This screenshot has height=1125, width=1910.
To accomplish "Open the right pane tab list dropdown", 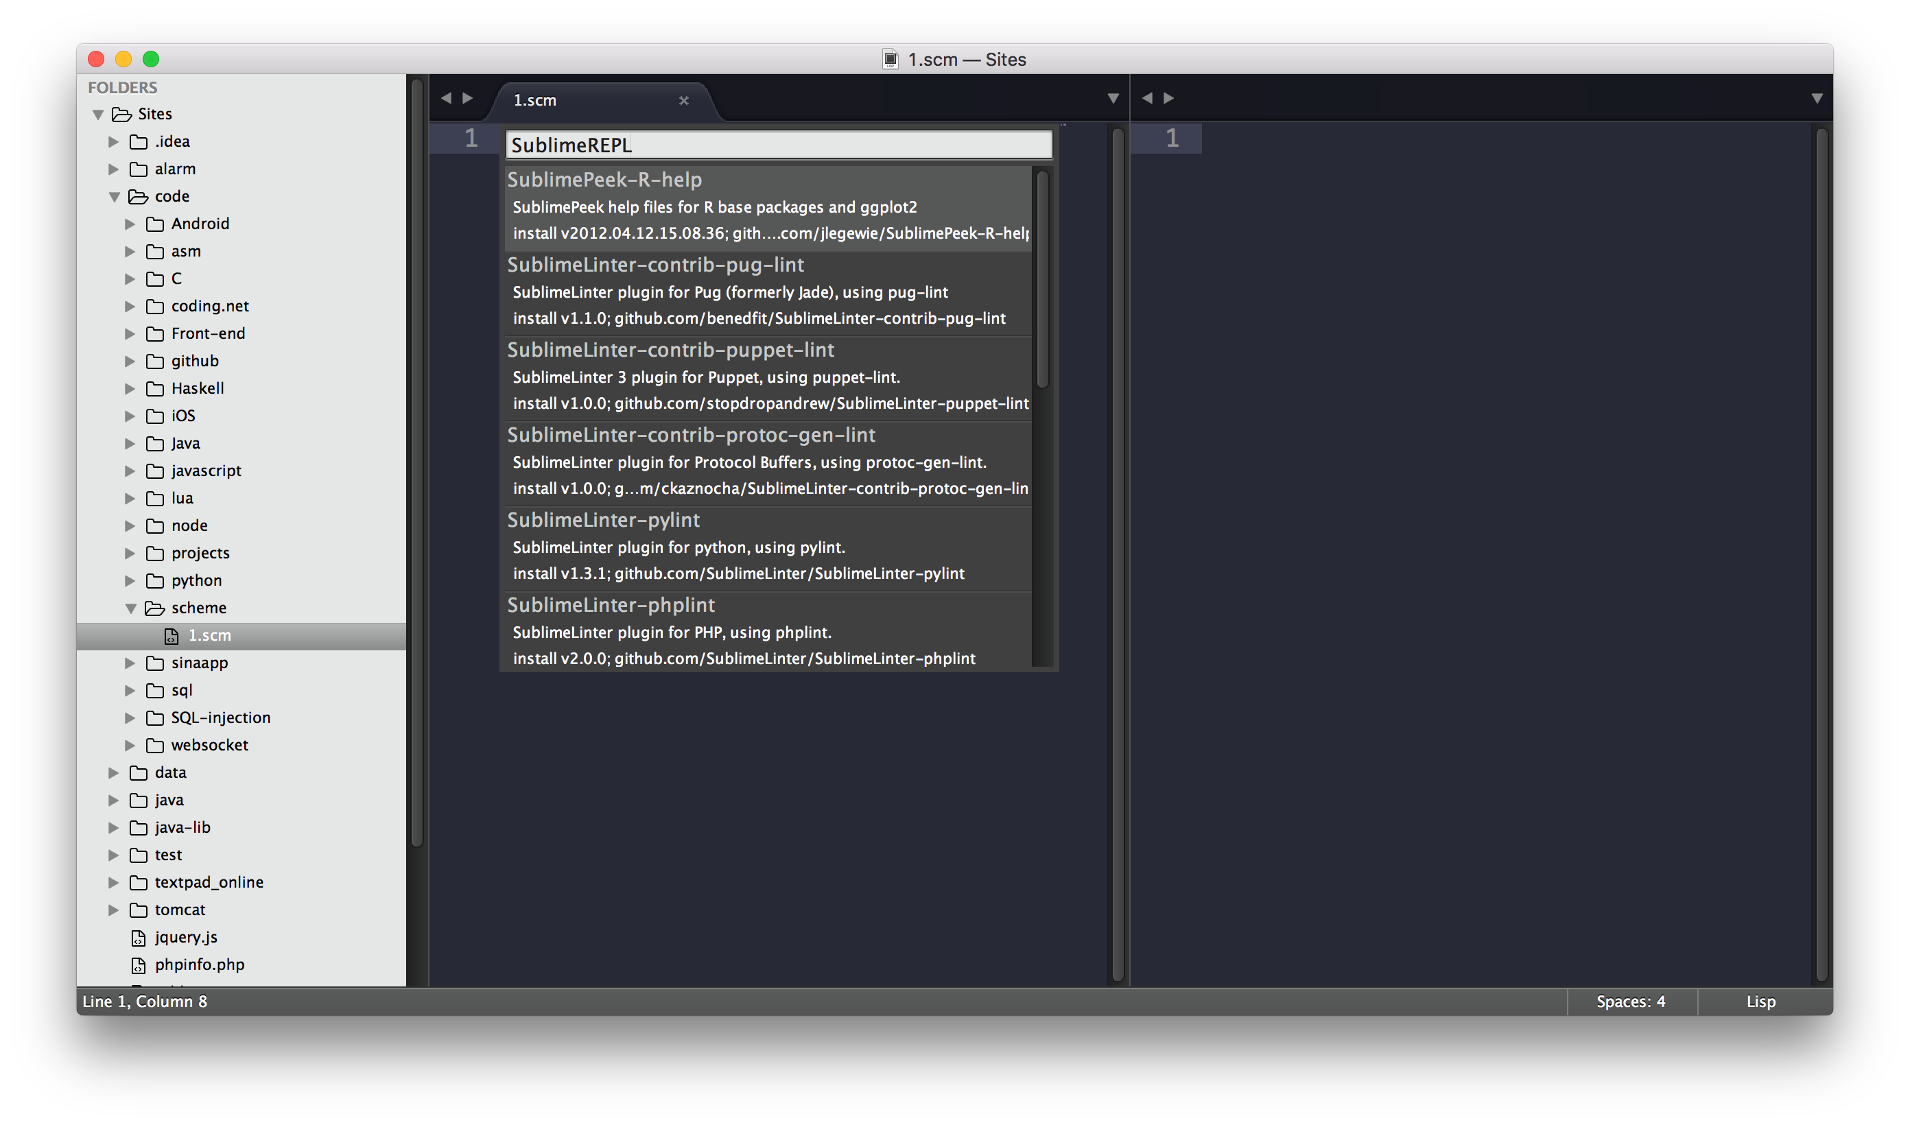I will click(x=1817, y=99).
